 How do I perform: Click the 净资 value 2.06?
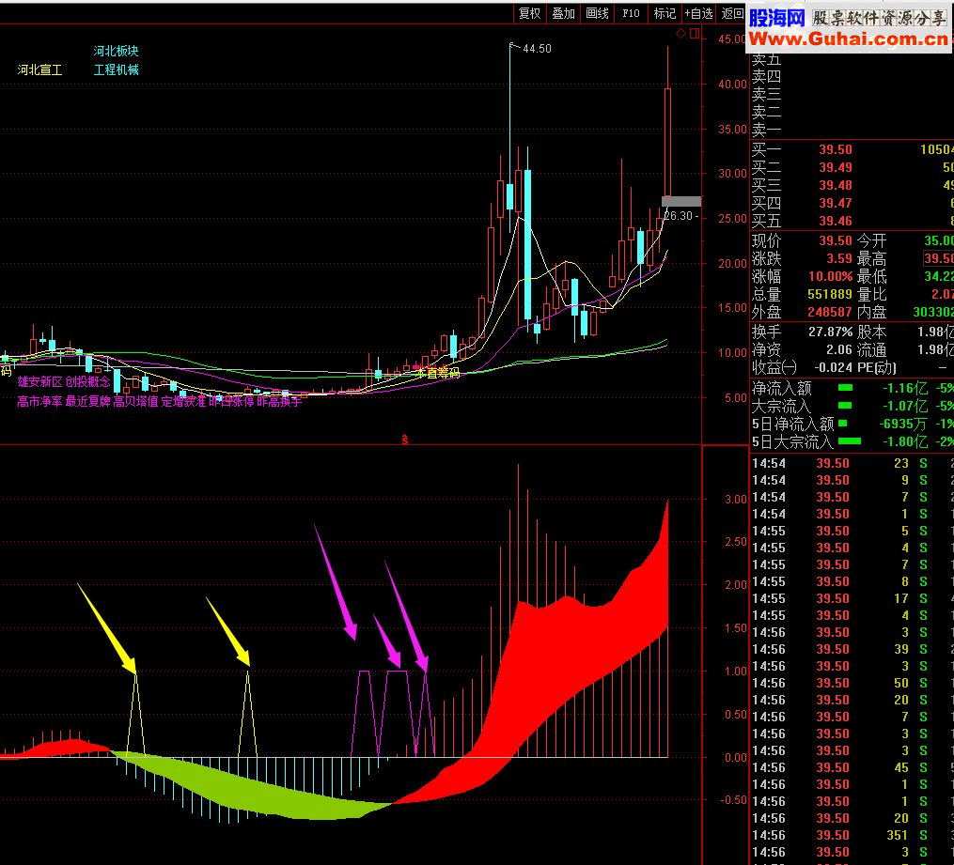(x=839, y=349)
